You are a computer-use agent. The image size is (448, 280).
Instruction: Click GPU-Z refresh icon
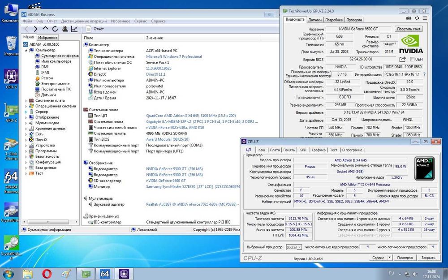click(417, 18)
